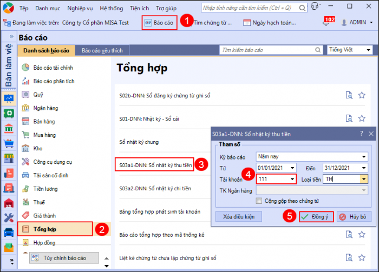Expand the Loại tiền currency dropdown
Viewport: 379px width, 272px height.
point(364,179)
